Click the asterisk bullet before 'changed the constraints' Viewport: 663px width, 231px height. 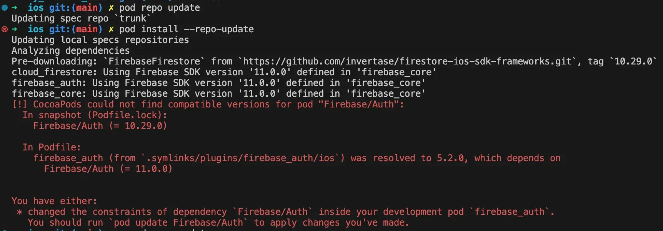[x=20, y=212]
